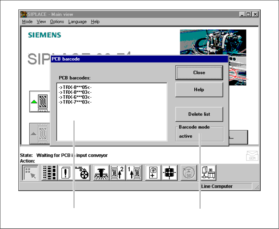Click the Help button in PCB barcode dialog

199,90
